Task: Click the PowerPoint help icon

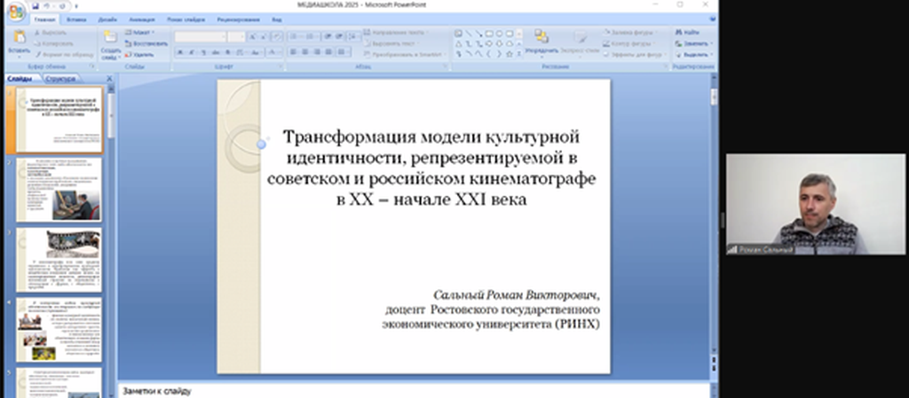Action: click(709, 18)
